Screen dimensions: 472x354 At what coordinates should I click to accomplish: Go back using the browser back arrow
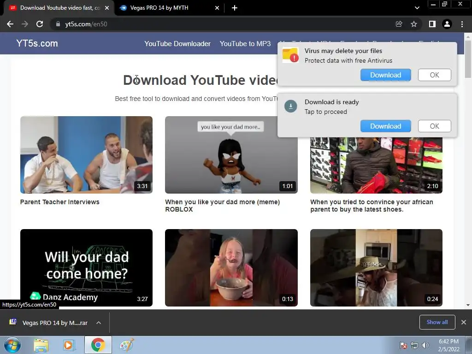[10, 24]
